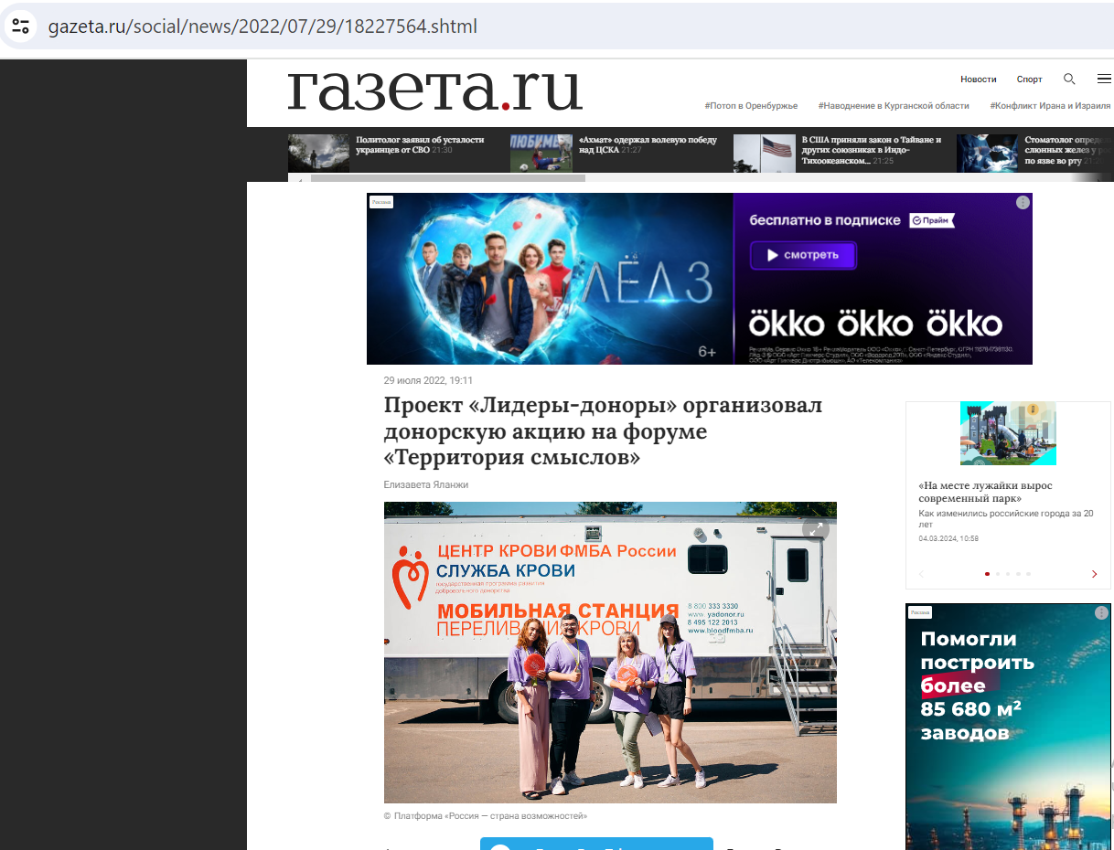The width and height of the screenshot is (1114, 850).
Task: Open headline about закон о Тайване
Action: (x=872, y=150)
